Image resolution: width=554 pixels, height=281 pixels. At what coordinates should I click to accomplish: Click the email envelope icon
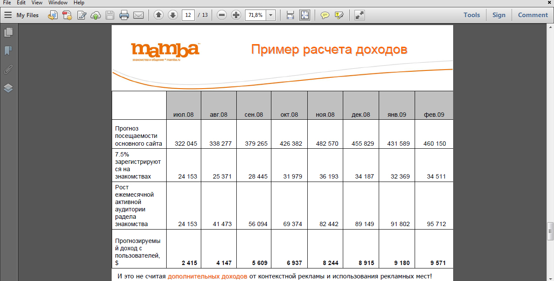(138, 15)
